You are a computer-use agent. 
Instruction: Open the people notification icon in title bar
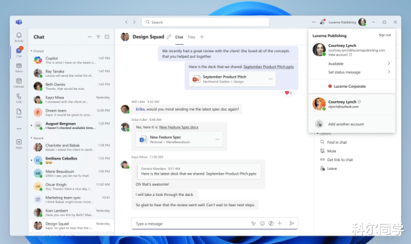point(322,22)
